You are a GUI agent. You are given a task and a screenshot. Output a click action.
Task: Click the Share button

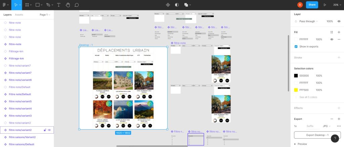click(x=312, y=5)
